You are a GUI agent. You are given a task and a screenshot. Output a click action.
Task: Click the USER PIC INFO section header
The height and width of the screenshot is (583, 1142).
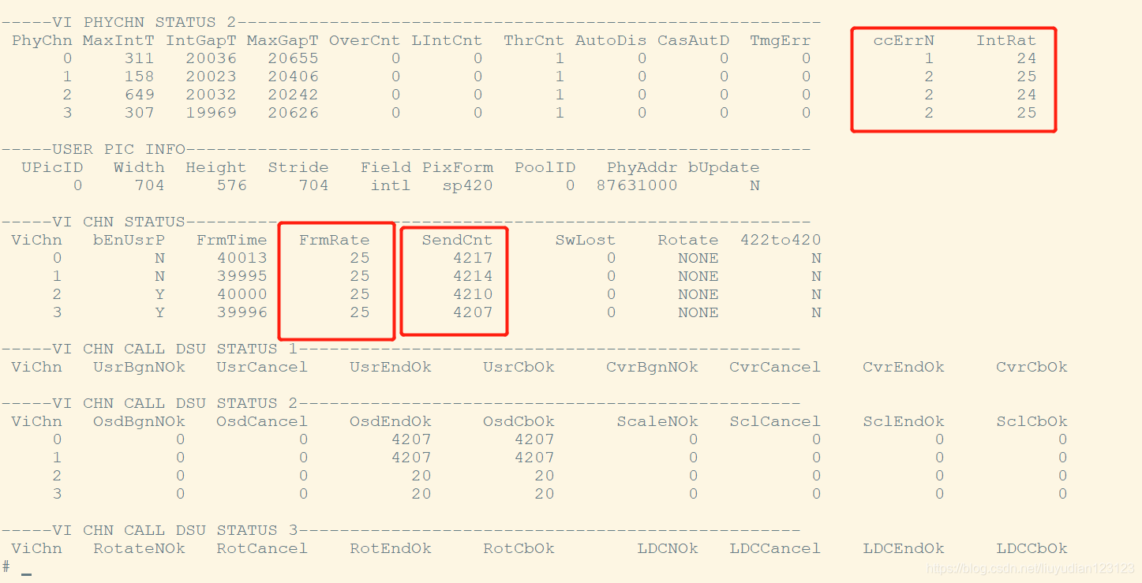pos(118,149)
